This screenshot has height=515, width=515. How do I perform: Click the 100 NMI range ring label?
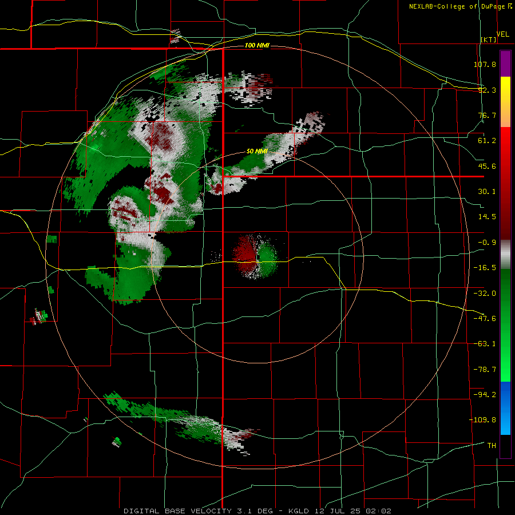pos(257,45)
